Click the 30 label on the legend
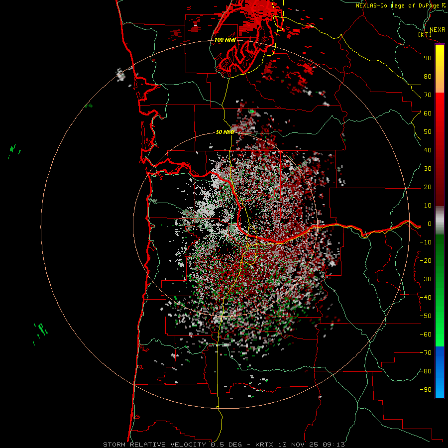This screenshot has height=448, width=448. point(428,169)
